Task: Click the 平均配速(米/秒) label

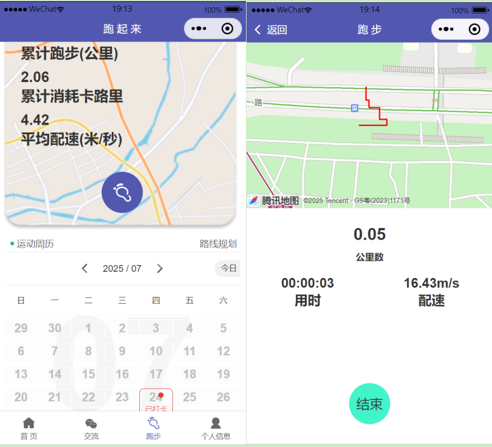Action: [x=71, y=139]
